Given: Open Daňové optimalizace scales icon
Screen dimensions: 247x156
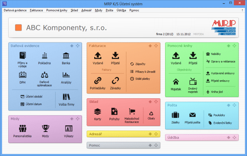Looking at the screenshot, I should (44, 75).
